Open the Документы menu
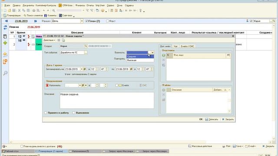The height and width of the screenshot is (156, 278). click(x=28, y=6)
